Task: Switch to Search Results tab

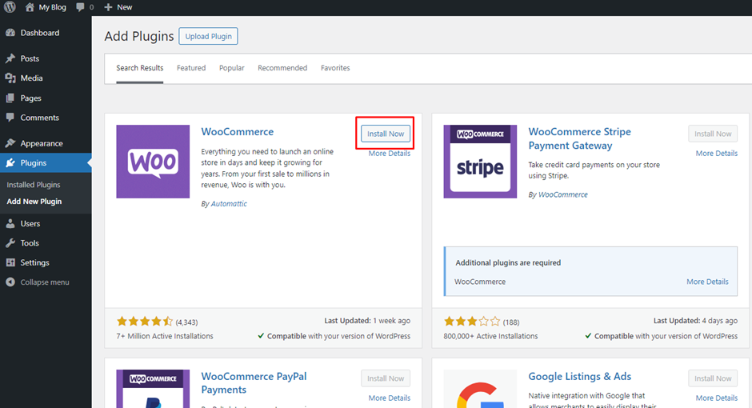Action: pos(139,68)
